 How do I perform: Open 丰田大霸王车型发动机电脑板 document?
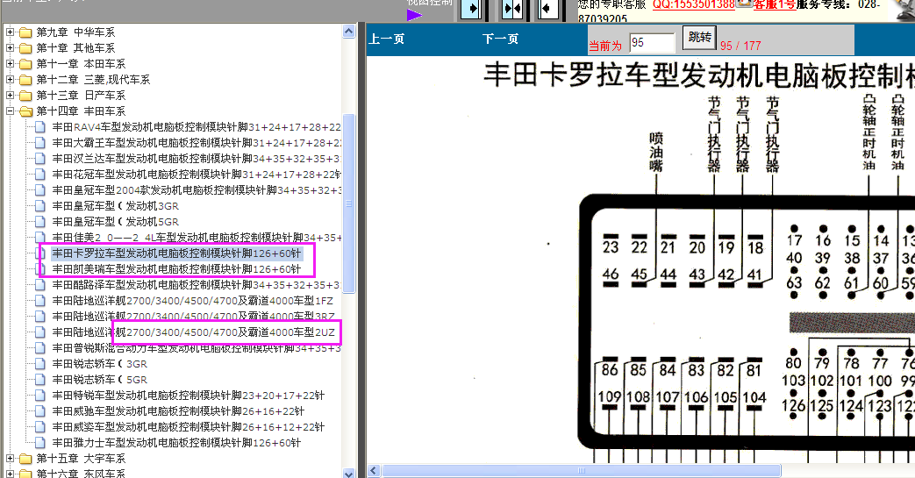click(x=197, y=142)
